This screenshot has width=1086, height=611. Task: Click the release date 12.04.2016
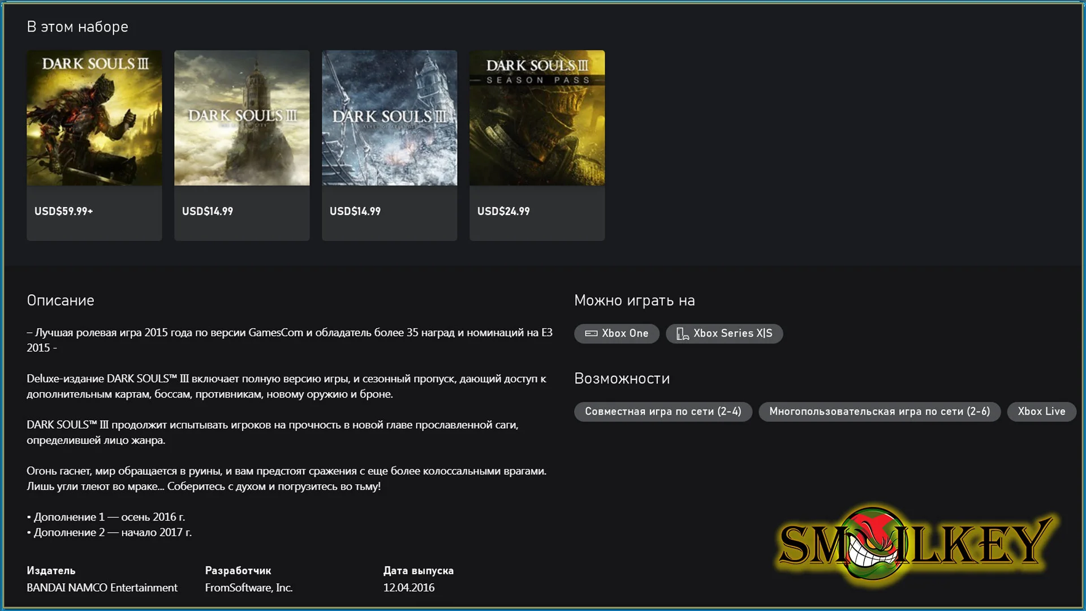pyautogui.click(x=409, y=587)
